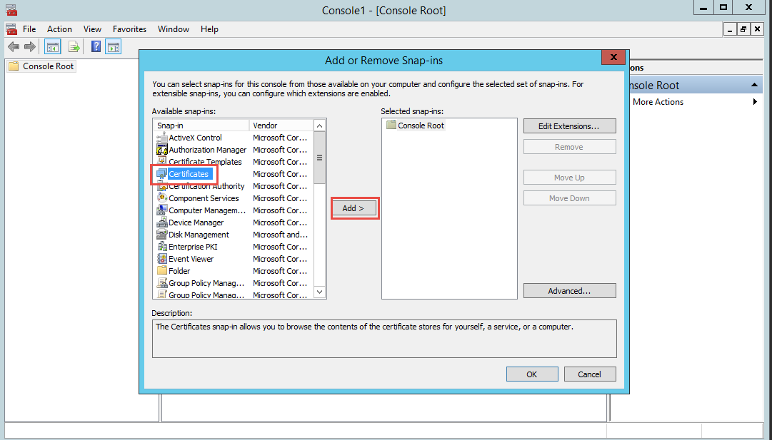Select Authorization Manager row text
772x440 pixels.
[208, 150]
